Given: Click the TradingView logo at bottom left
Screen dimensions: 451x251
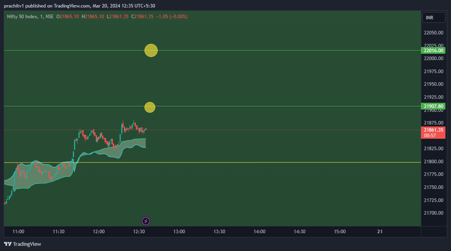Looking at the screenshot, I should click(x=23, y=244).
